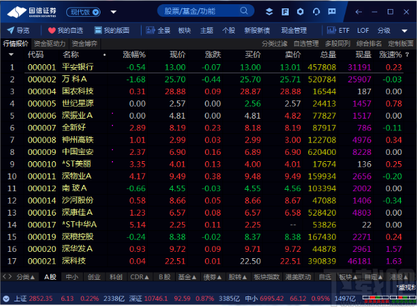The image size is (417, 307).
Task: Open 导览 navigation with paper plane icon
Action: 18,30
